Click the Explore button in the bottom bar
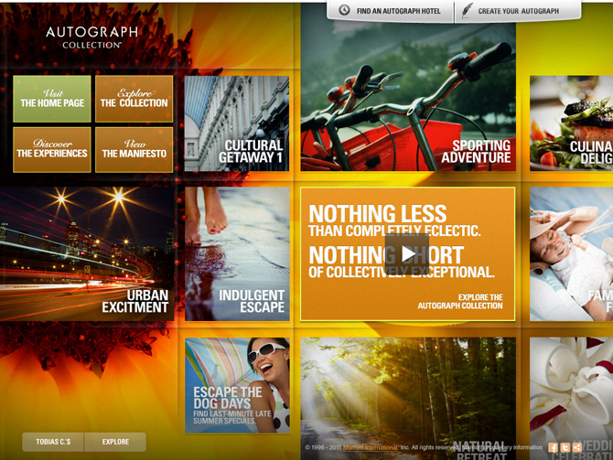Screen dimensions: 613x460 115,442
